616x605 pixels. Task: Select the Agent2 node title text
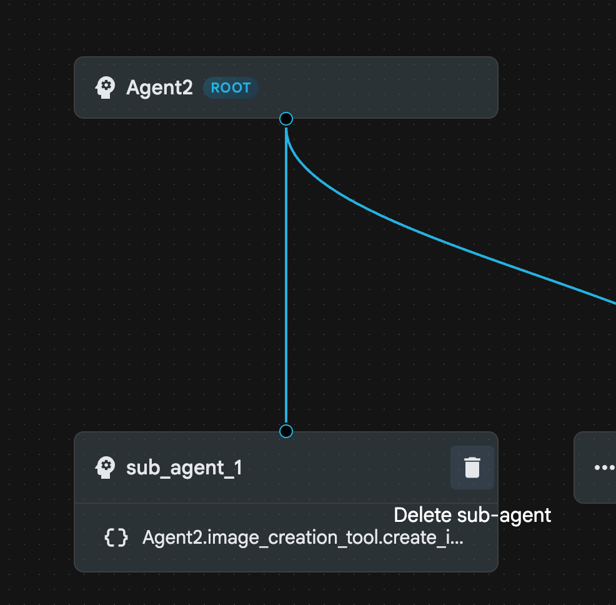159,87
